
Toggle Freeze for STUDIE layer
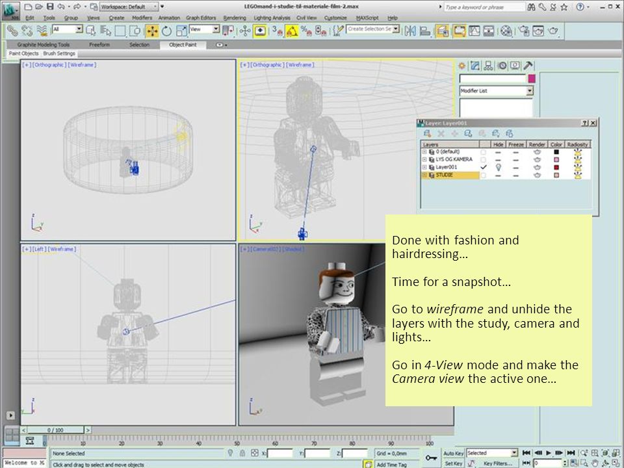[515, 175]
